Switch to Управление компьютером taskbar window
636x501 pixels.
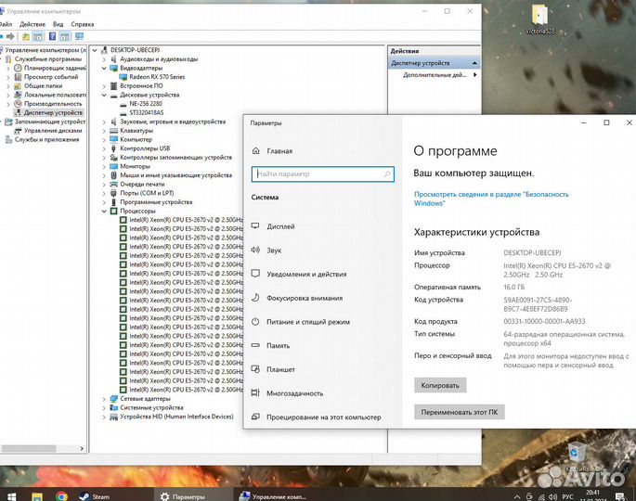274,496
